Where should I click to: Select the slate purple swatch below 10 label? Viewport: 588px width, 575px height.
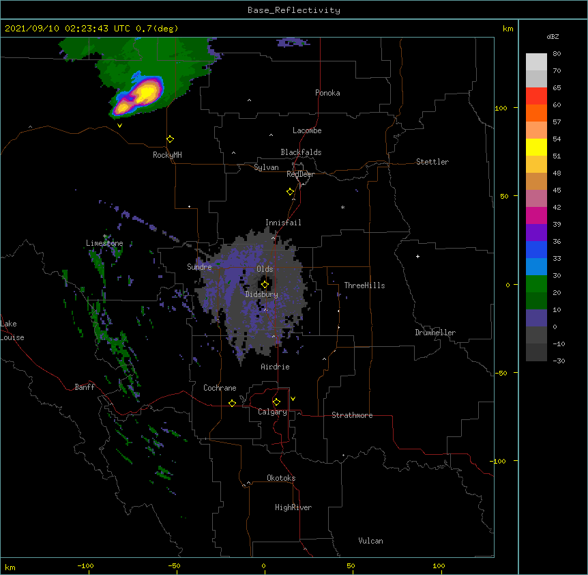tap(536, 318)
